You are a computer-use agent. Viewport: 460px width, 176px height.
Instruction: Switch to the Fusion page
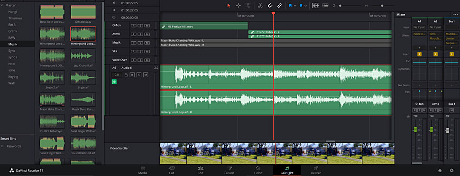coord(229,170)
